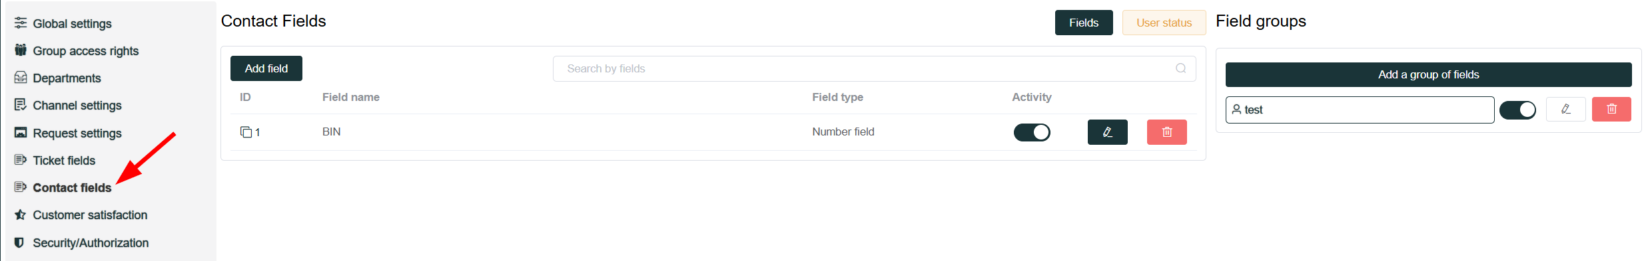Toggle activity switch for BIN field
The height and width of the screenshot is (261, 1644).
point(1032,132)
